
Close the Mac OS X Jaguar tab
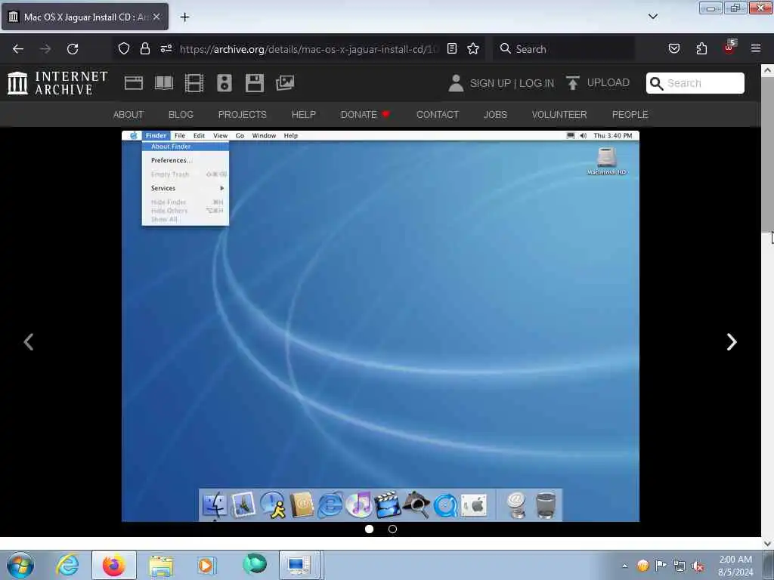156,17
